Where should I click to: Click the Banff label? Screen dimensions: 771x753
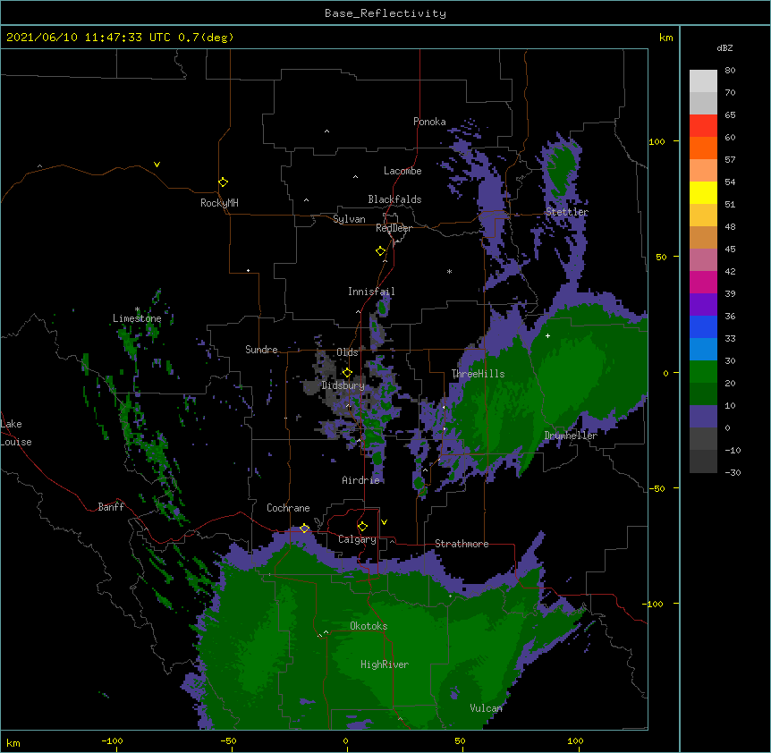tap(111, 507)
